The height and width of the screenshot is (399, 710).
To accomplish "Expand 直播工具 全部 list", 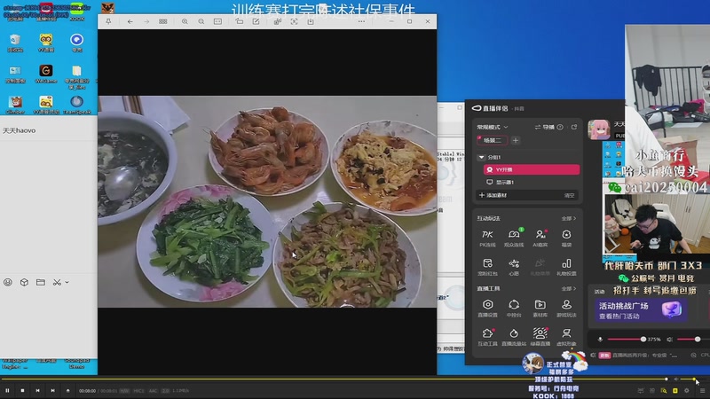I will coord(569,289).
